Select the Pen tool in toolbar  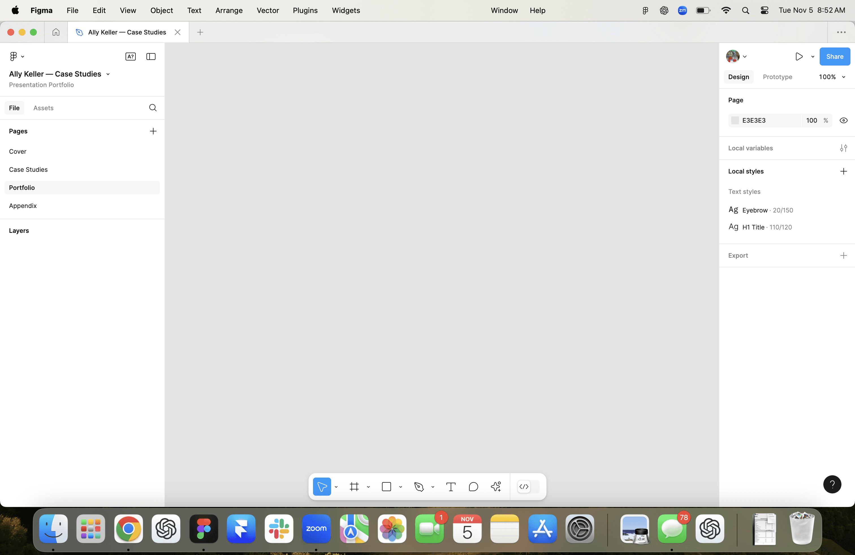coord(419,487)
